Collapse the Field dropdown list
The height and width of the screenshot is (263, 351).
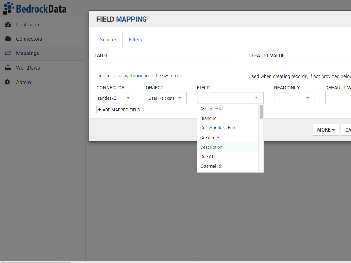tap(256, 98)
